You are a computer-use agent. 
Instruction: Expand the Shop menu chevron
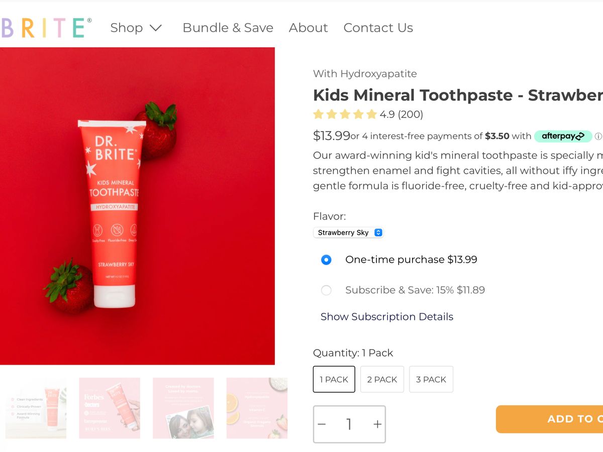coord(156,28)
